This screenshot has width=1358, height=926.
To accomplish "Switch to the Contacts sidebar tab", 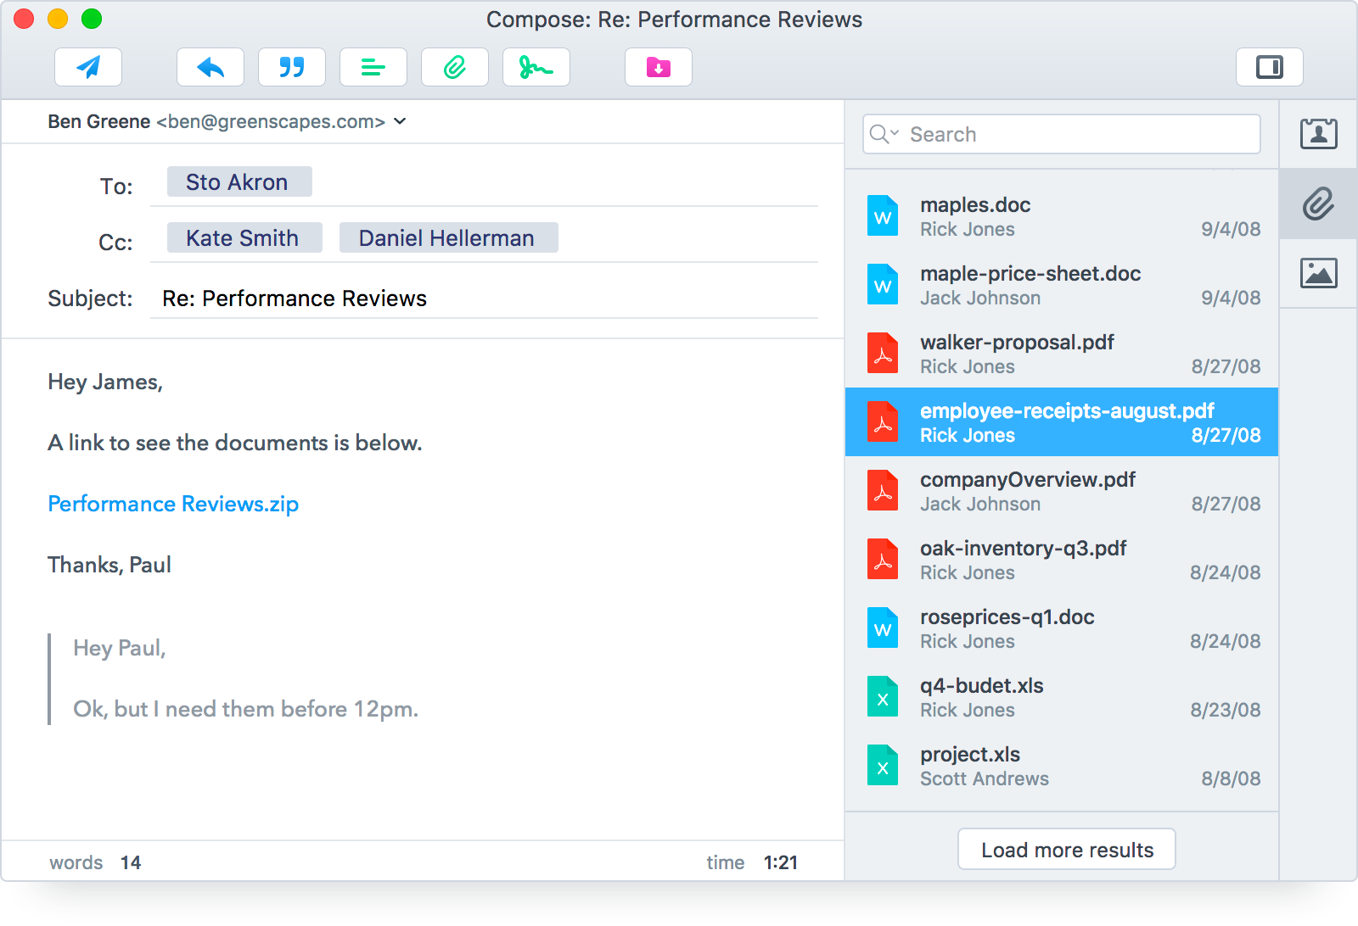I will pos(1318,134).
